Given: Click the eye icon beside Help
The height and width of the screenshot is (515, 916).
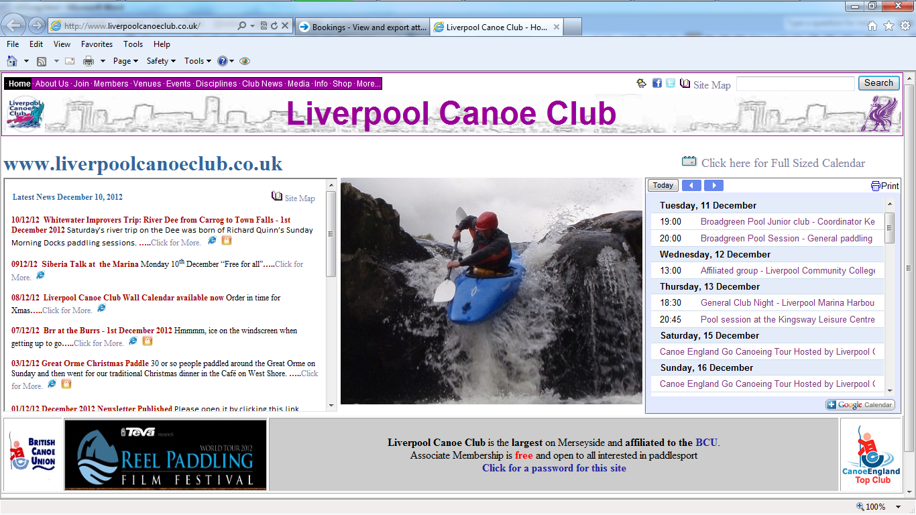Looking at the screenshot, I should pyautogui.click(x=245, y=61).
